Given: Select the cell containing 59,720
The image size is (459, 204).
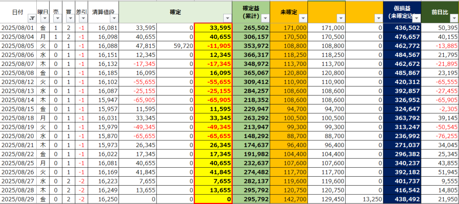Looking at the screenshot, I should 175,46.
